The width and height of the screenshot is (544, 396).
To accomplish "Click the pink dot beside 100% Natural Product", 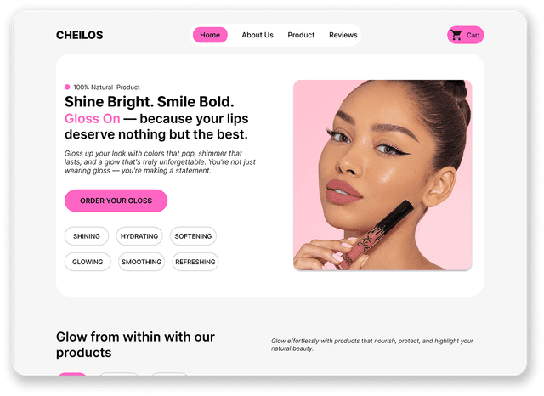I will pos(67,87).
